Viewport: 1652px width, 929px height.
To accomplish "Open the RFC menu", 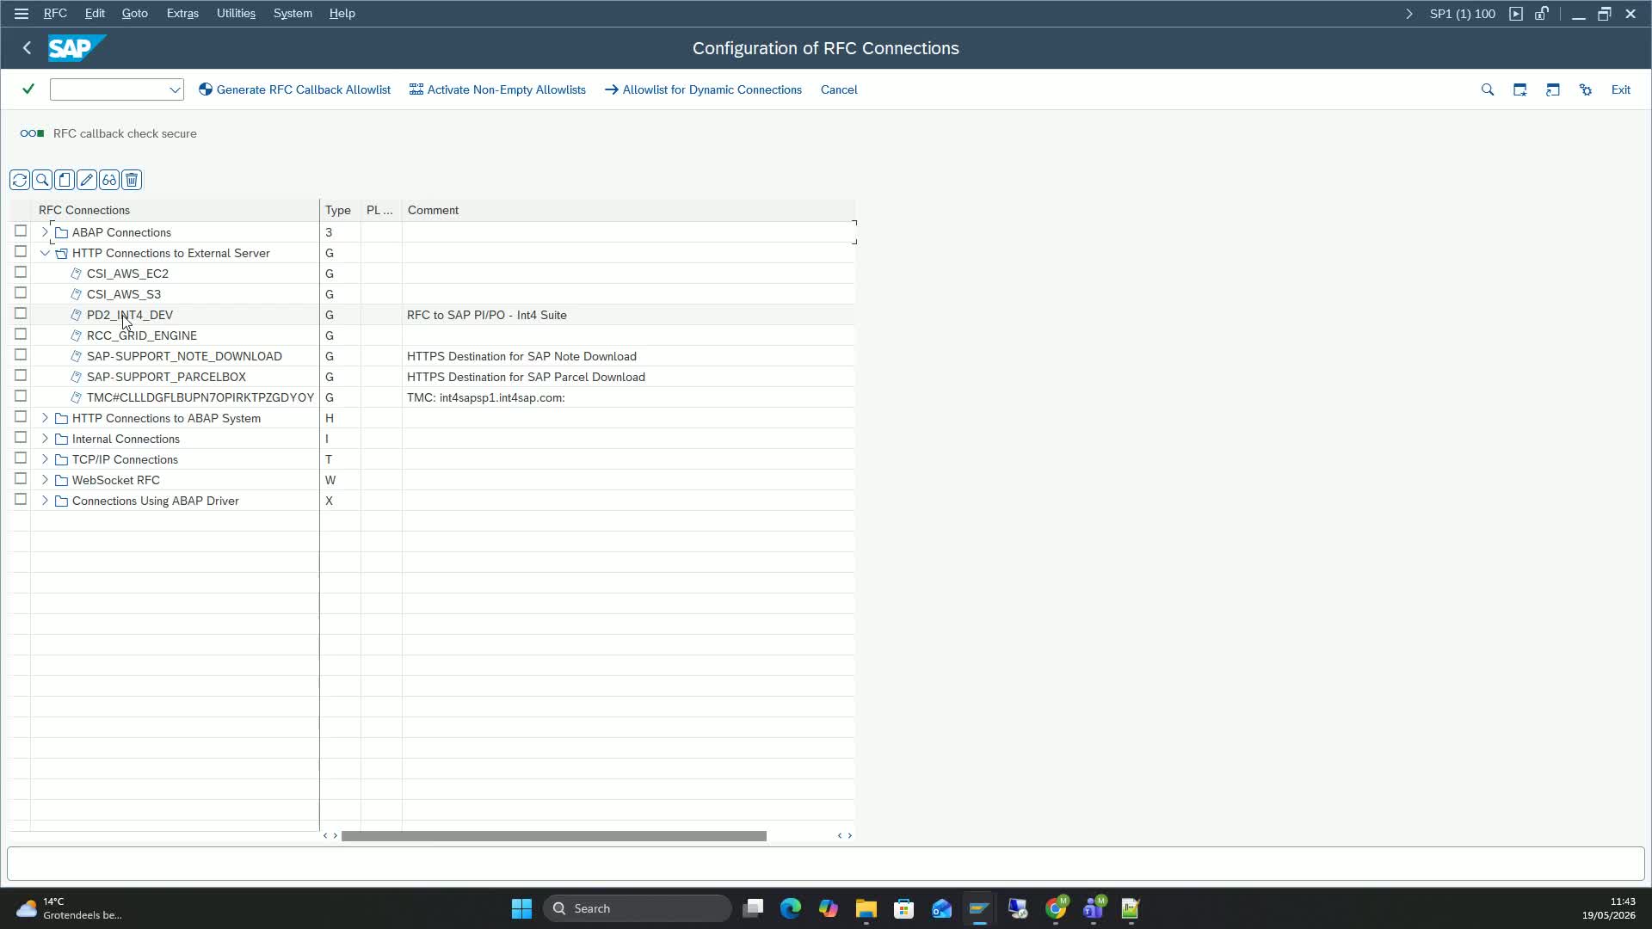I will tap(55, 14).
